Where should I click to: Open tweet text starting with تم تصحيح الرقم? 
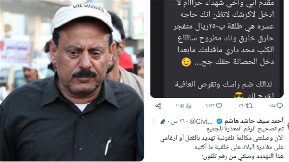click(x=222, y=142)
